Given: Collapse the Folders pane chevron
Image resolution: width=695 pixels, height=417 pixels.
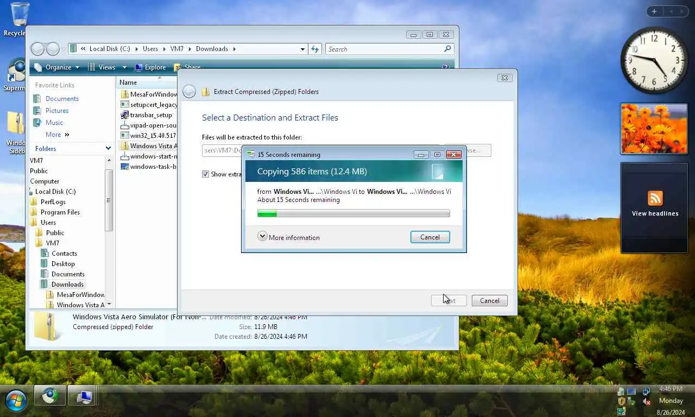Looking at the screenshot, I should 109,148.
